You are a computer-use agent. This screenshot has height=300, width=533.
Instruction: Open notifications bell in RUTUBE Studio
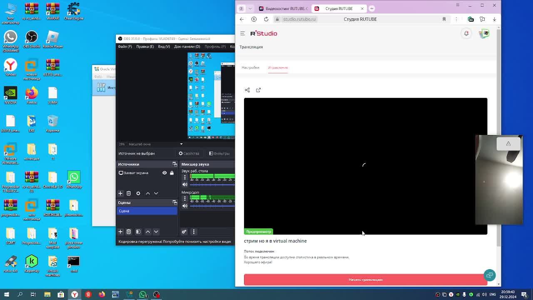click(x=466, y=33)
